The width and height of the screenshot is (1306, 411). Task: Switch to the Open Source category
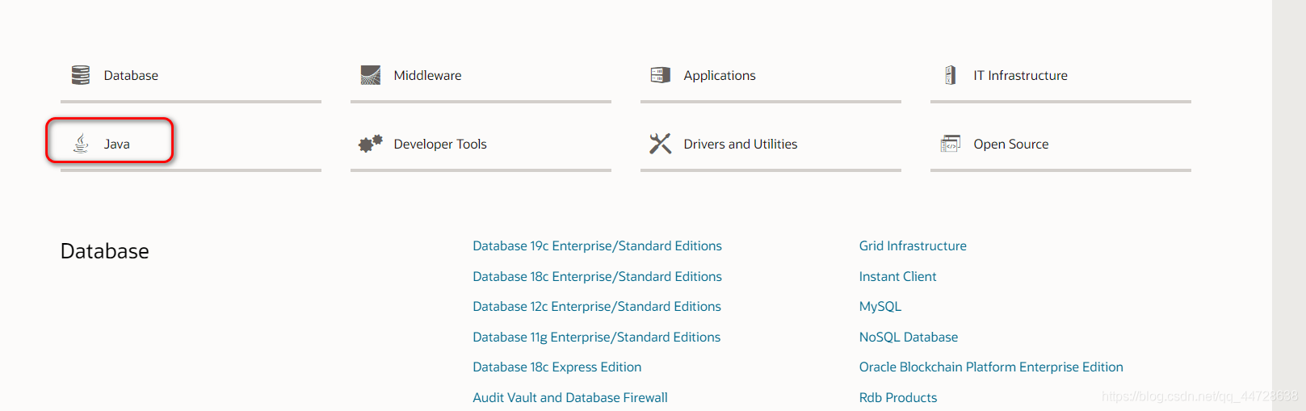1010,144
